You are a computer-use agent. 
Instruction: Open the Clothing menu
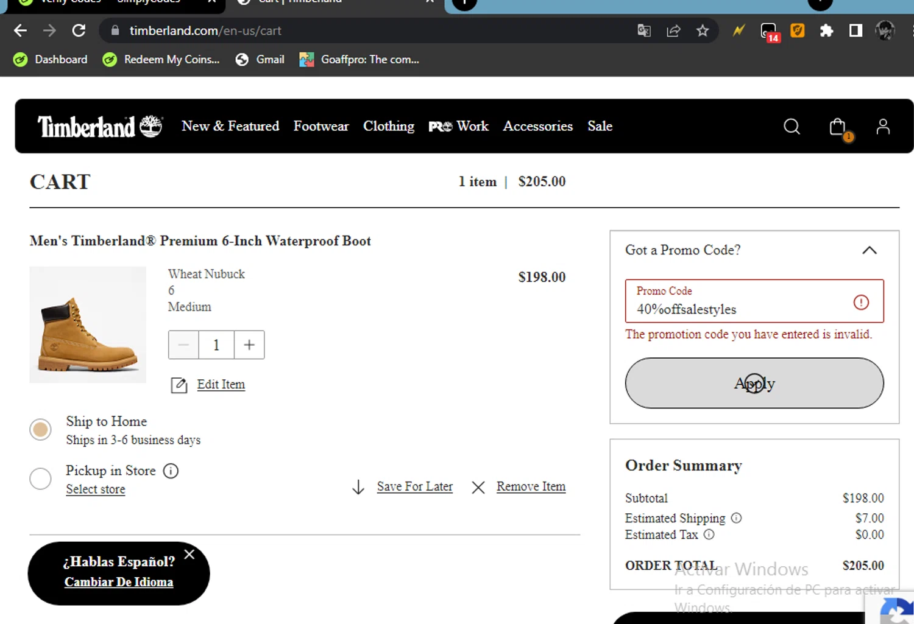(x=389, y=126)
